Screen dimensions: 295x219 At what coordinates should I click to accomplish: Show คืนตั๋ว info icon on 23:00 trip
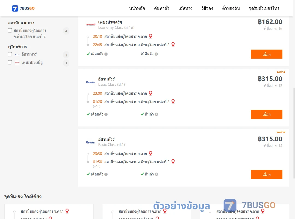coord(157,114)
